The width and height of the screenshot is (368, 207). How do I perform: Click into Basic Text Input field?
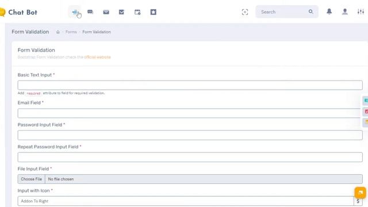click(190, 85)
